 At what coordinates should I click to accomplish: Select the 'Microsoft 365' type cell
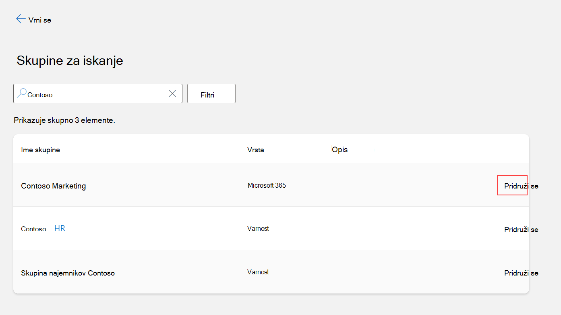point(267,185)
